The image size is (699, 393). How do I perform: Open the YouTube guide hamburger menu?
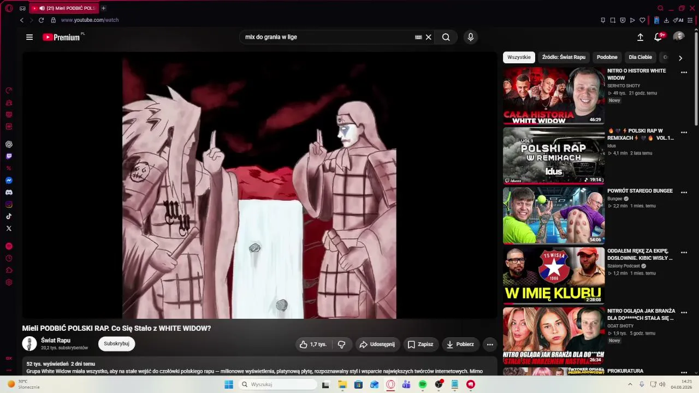click(29, 37)
